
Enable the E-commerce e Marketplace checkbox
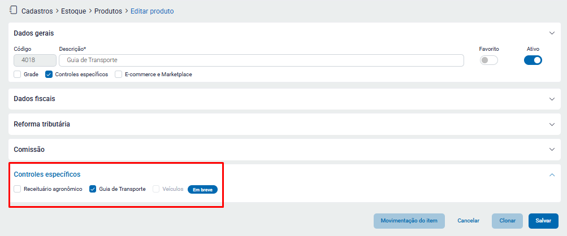[119, 74]
